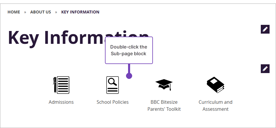Click the lower pencil edit icon
The width and height of the screenshot is (276, 128).
click(265, 69)
